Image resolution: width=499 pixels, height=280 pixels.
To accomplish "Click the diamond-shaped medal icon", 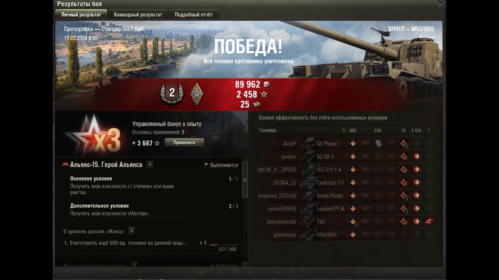I will tap(197, 94).
